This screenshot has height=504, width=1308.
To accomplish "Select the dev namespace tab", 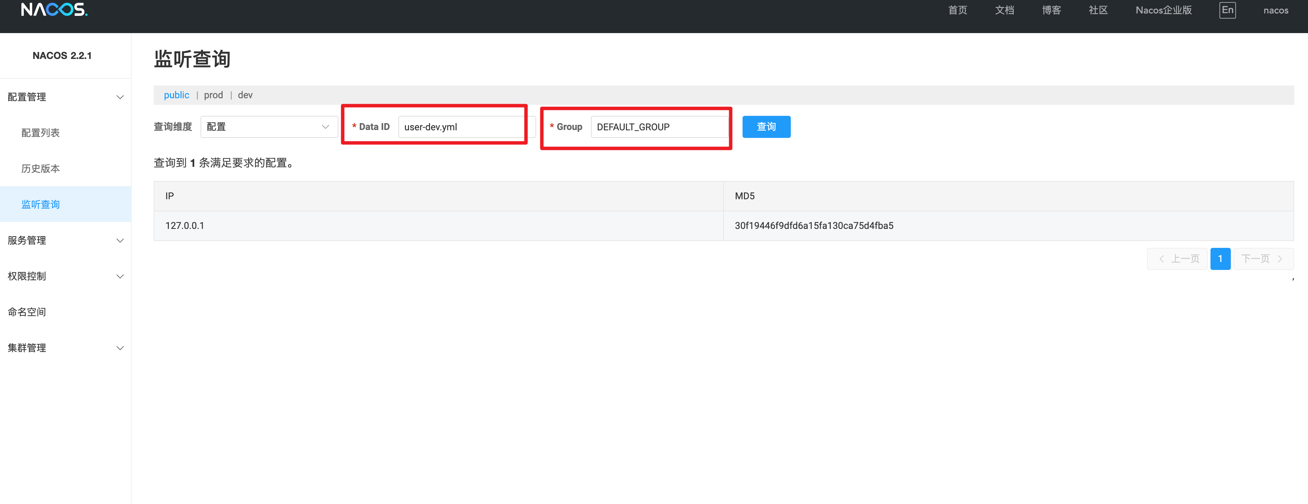I will 245,95.
